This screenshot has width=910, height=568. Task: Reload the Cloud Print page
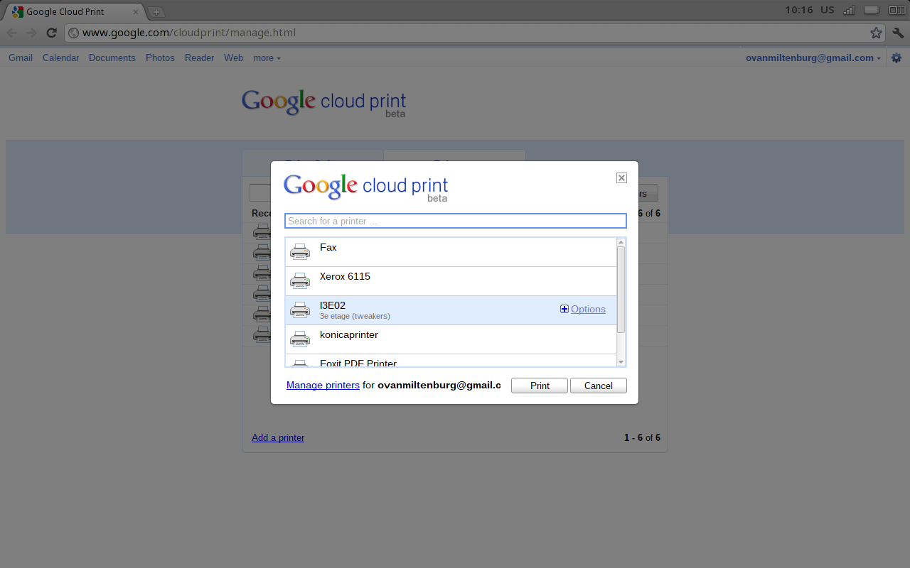click(51, 33)
